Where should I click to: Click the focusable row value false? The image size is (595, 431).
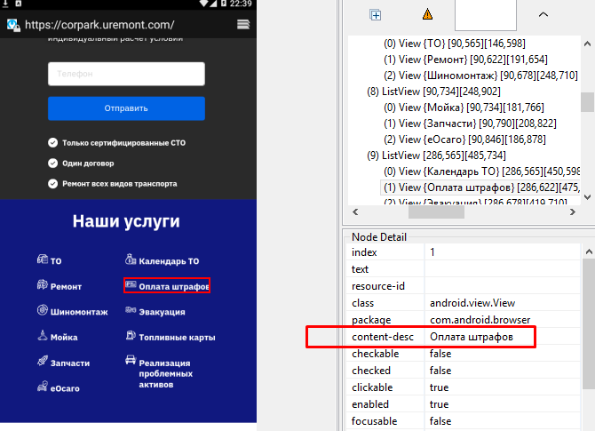tap(440, 421)
